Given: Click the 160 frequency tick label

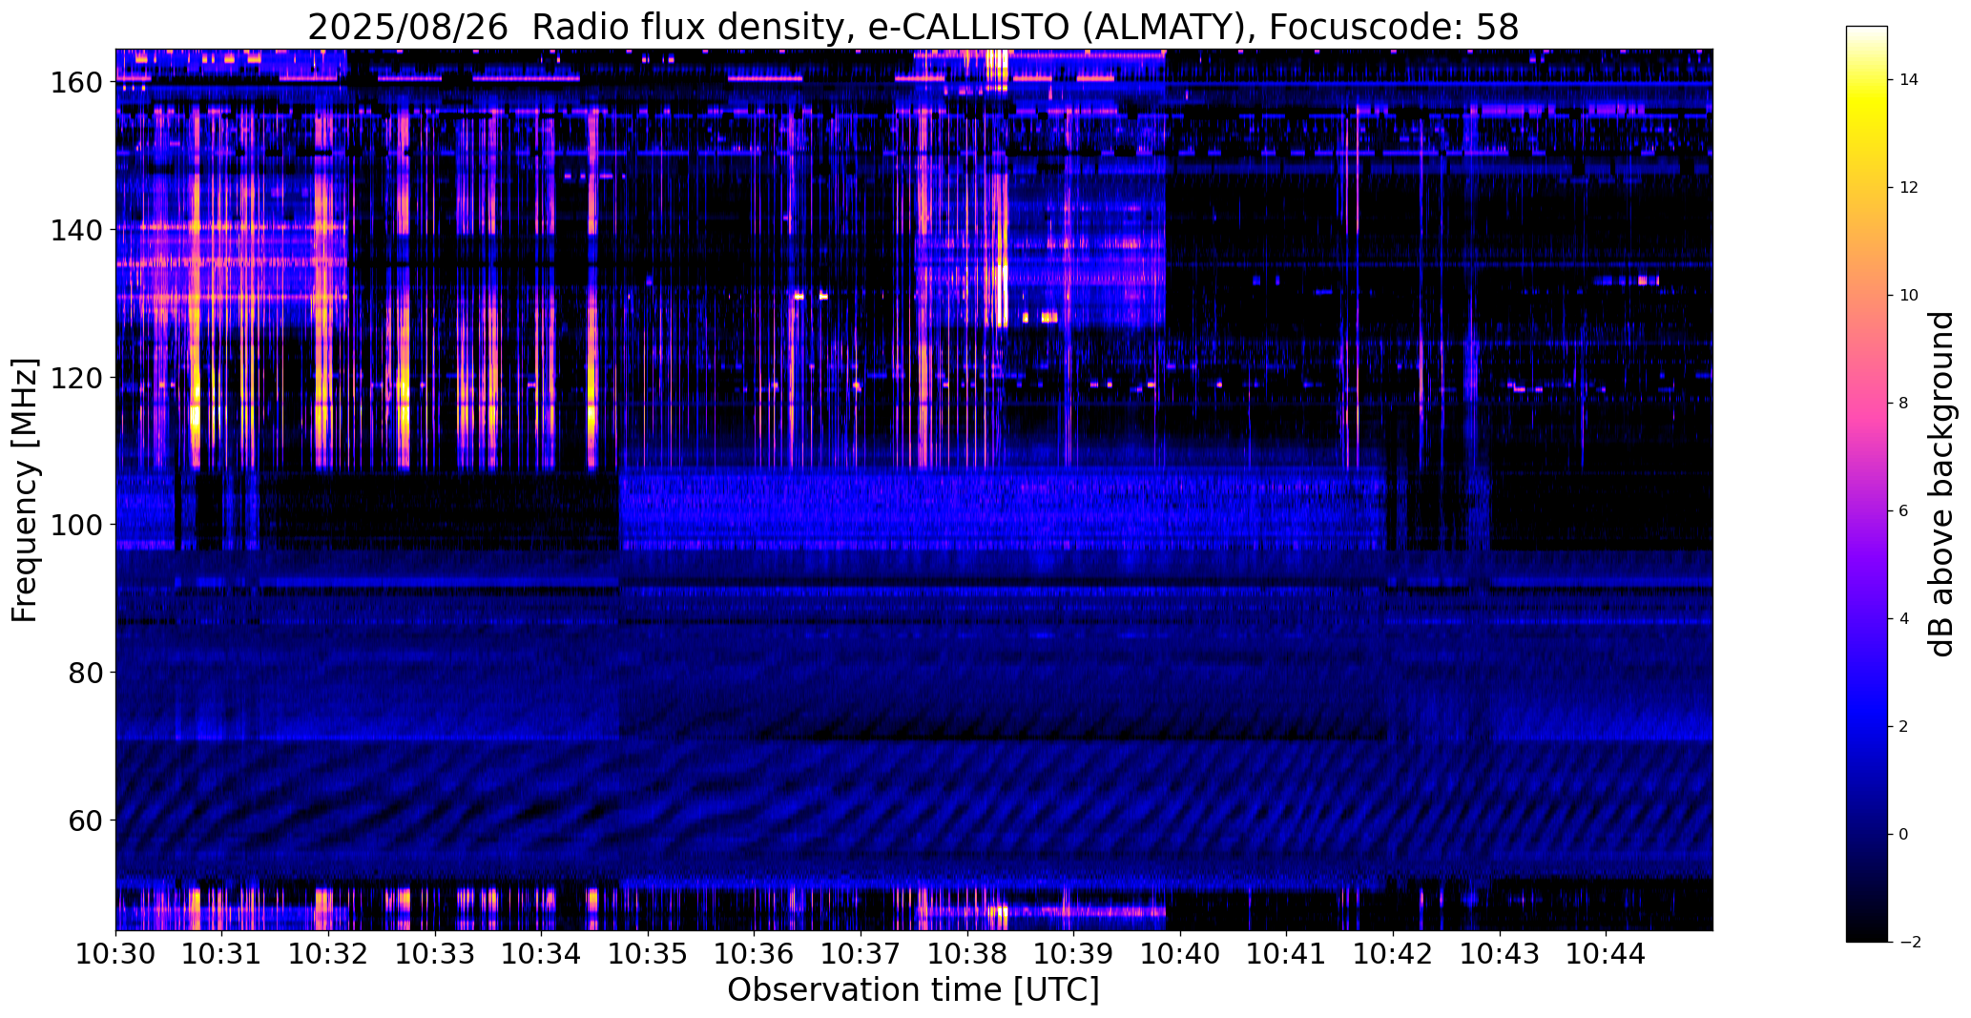Looking at the screenshot, I should pos(78,83).
